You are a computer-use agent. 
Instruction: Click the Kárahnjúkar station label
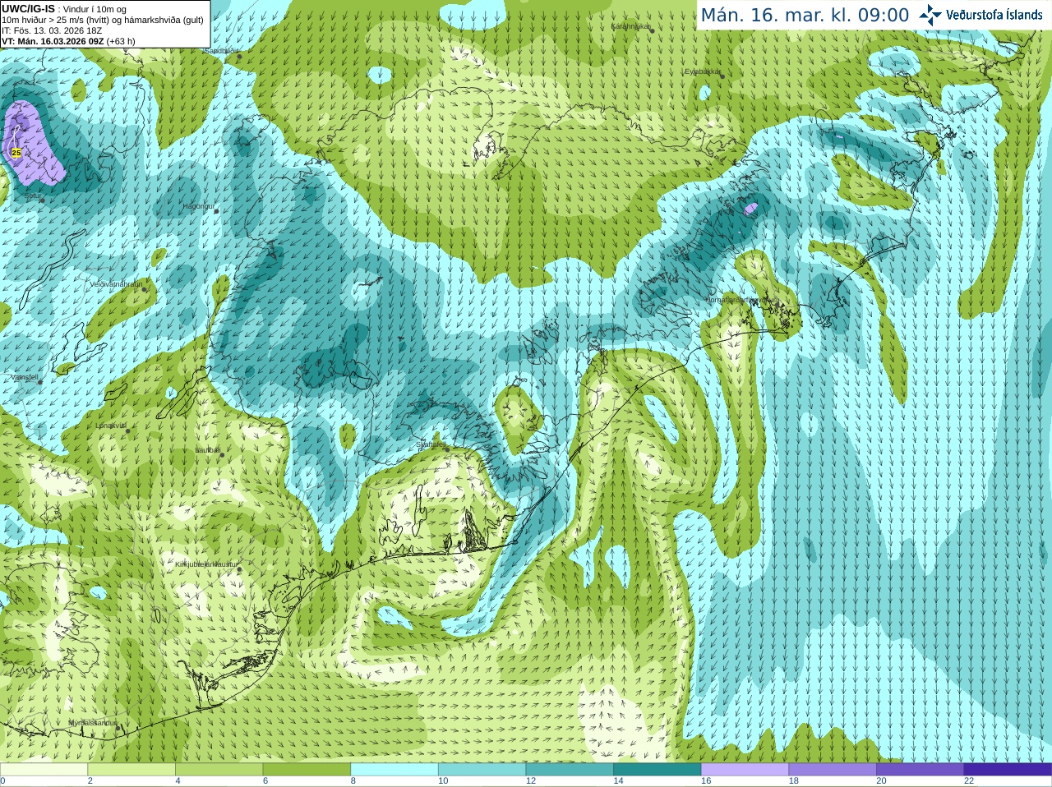[630, 26]
